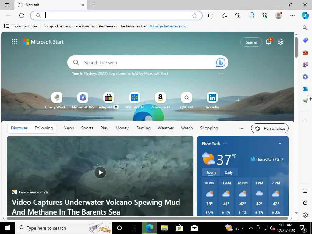This screenshot has height=234, width=312.
Task: Open sidebar Outlook icon
Action: [305, 89]
